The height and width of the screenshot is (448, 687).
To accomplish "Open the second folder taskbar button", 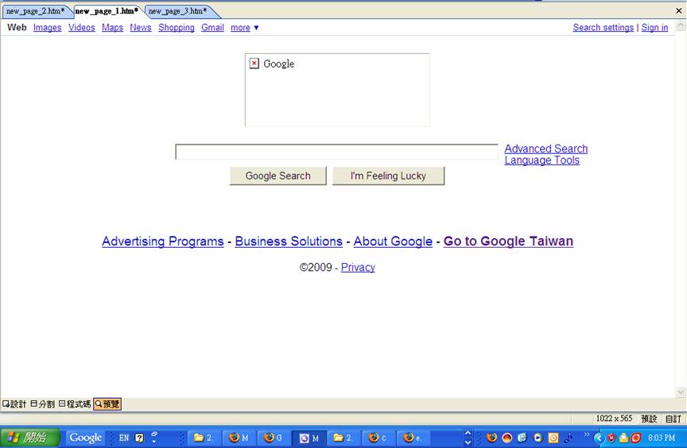I will (343, 438).
